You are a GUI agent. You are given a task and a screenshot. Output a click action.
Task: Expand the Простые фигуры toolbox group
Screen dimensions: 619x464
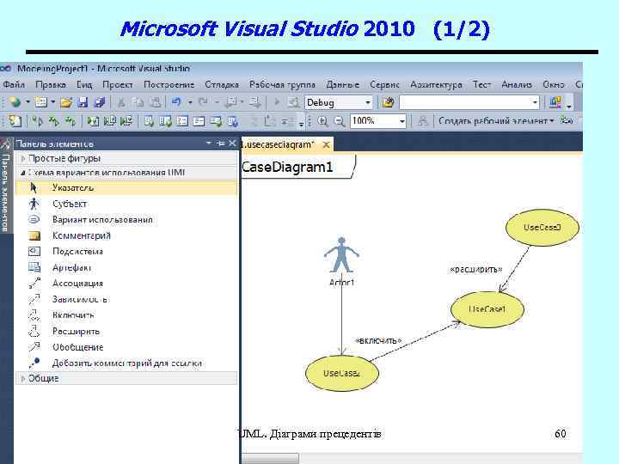pos(23,159)
